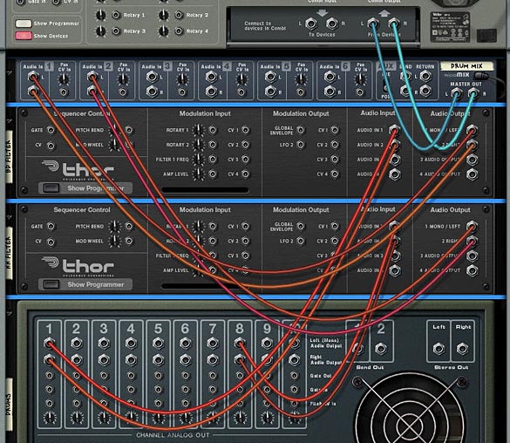
Task: Click mixer Audio In 5 left jack
Action: point(270,77)
